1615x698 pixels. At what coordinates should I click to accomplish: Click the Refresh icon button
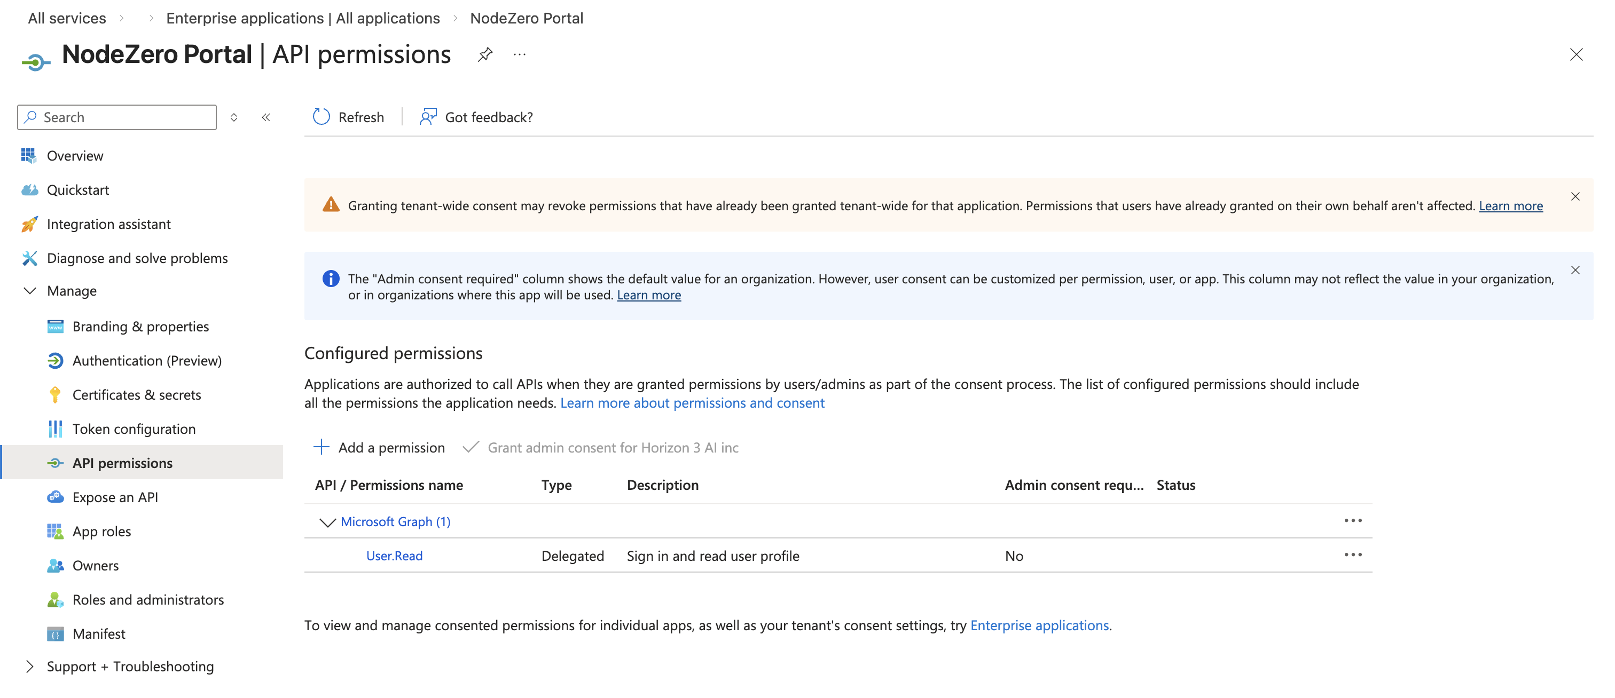322,116
